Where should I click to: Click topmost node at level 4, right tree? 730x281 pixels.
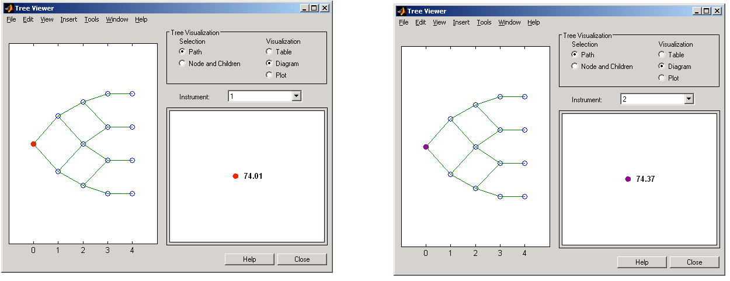[x=525, y=96]
